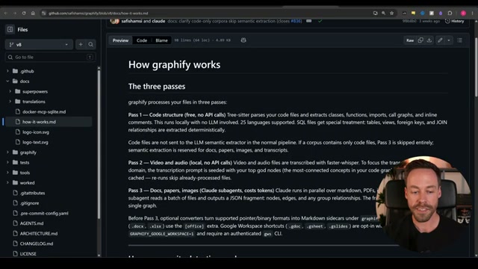Expand the tools folder chevron
The width and height of the screenshot is (478, 269).
7,173
